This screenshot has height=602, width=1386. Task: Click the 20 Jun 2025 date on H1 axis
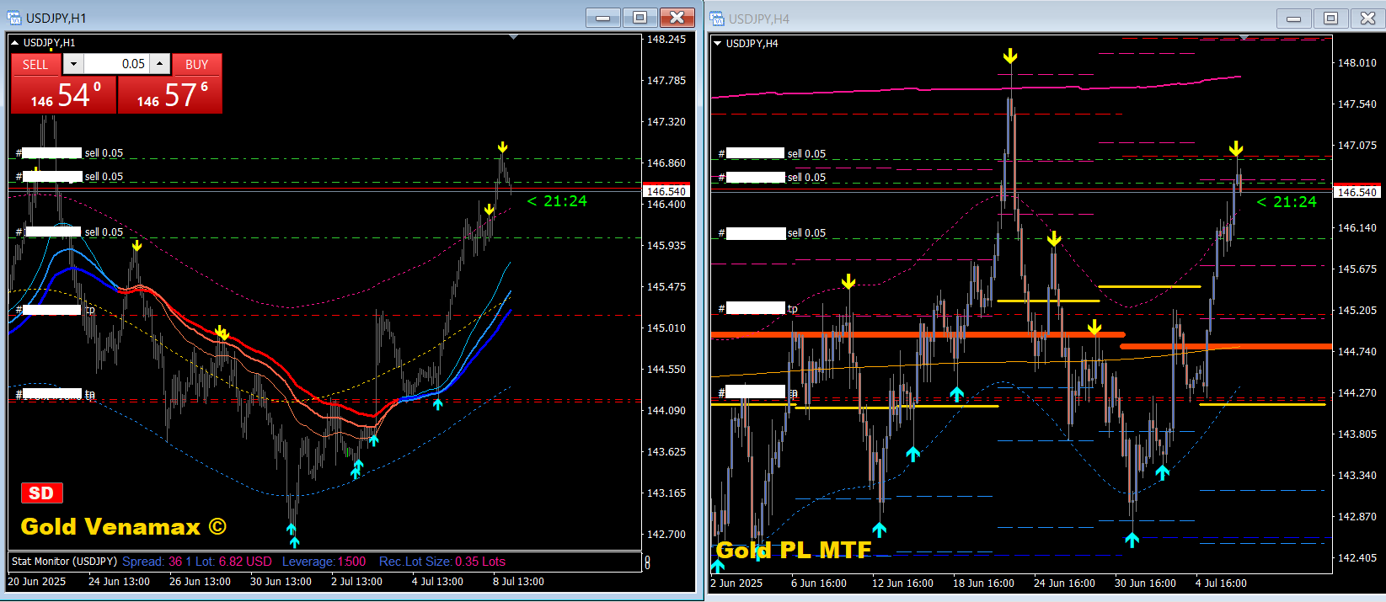pyautogui.click(x=37, y=582)
